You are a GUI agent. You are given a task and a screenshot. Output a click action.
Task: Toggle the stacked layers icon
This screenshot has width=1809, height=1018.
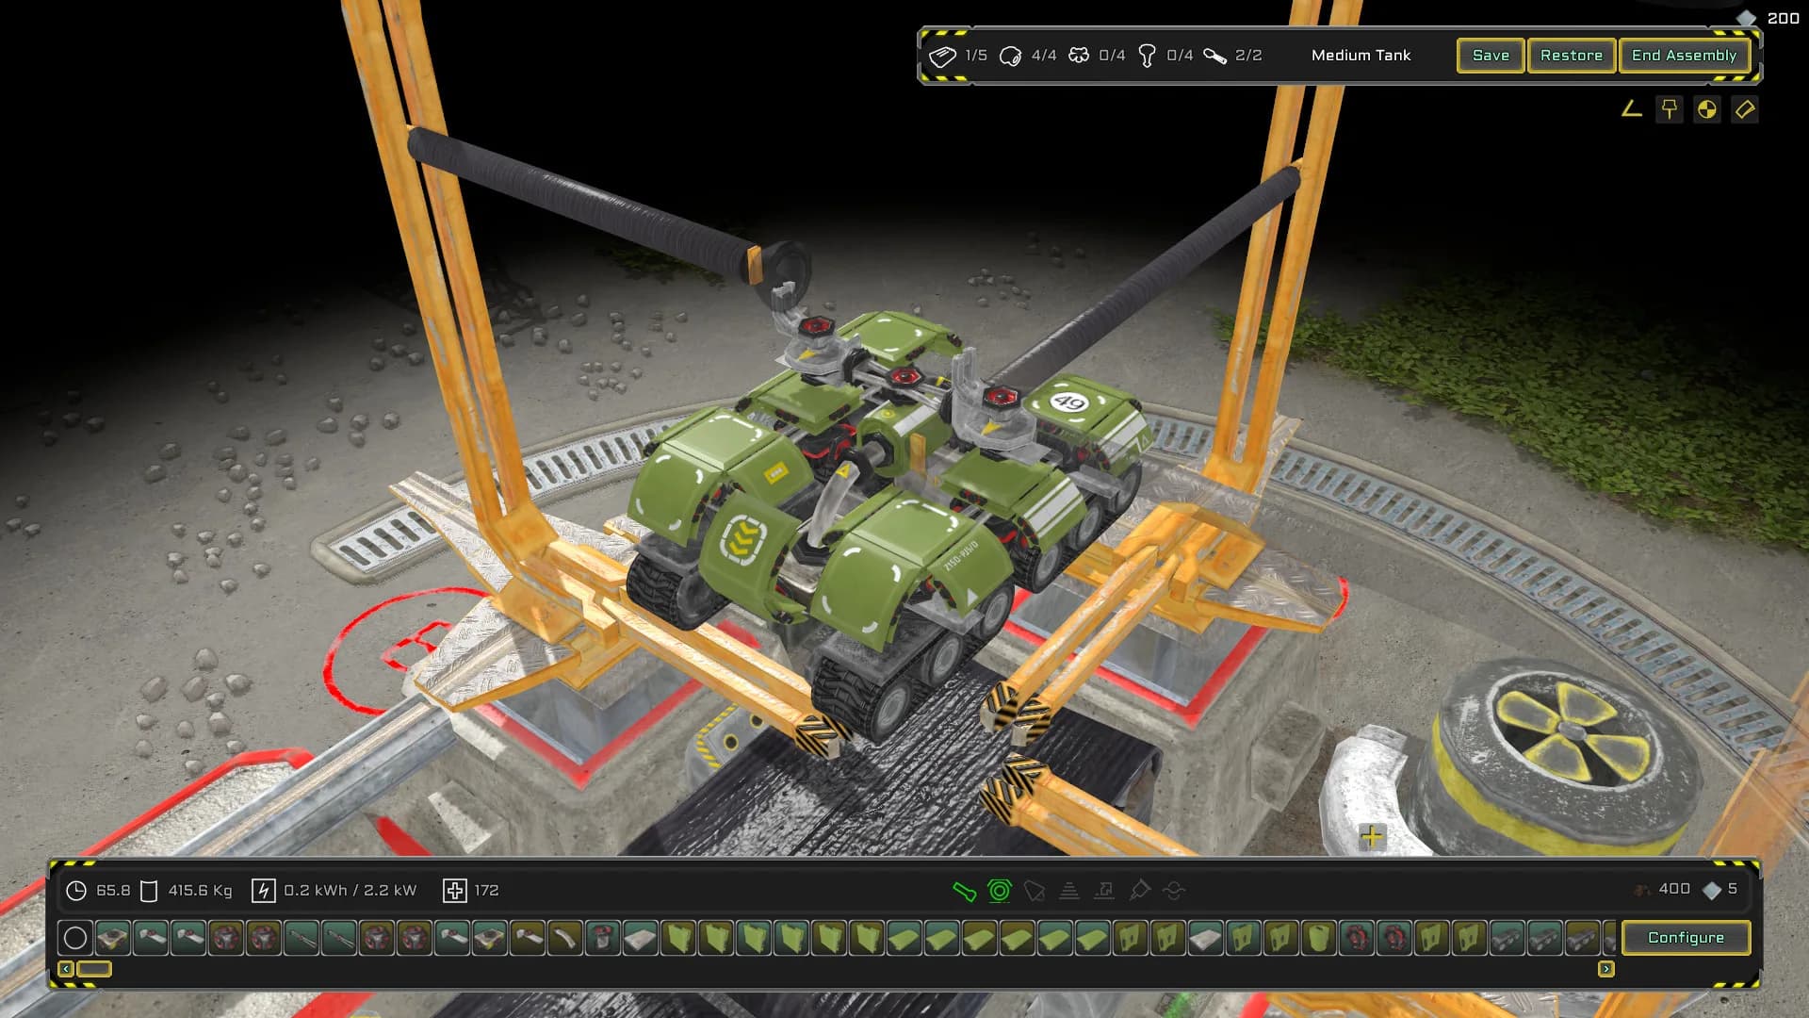click(x=1069, y=890)
